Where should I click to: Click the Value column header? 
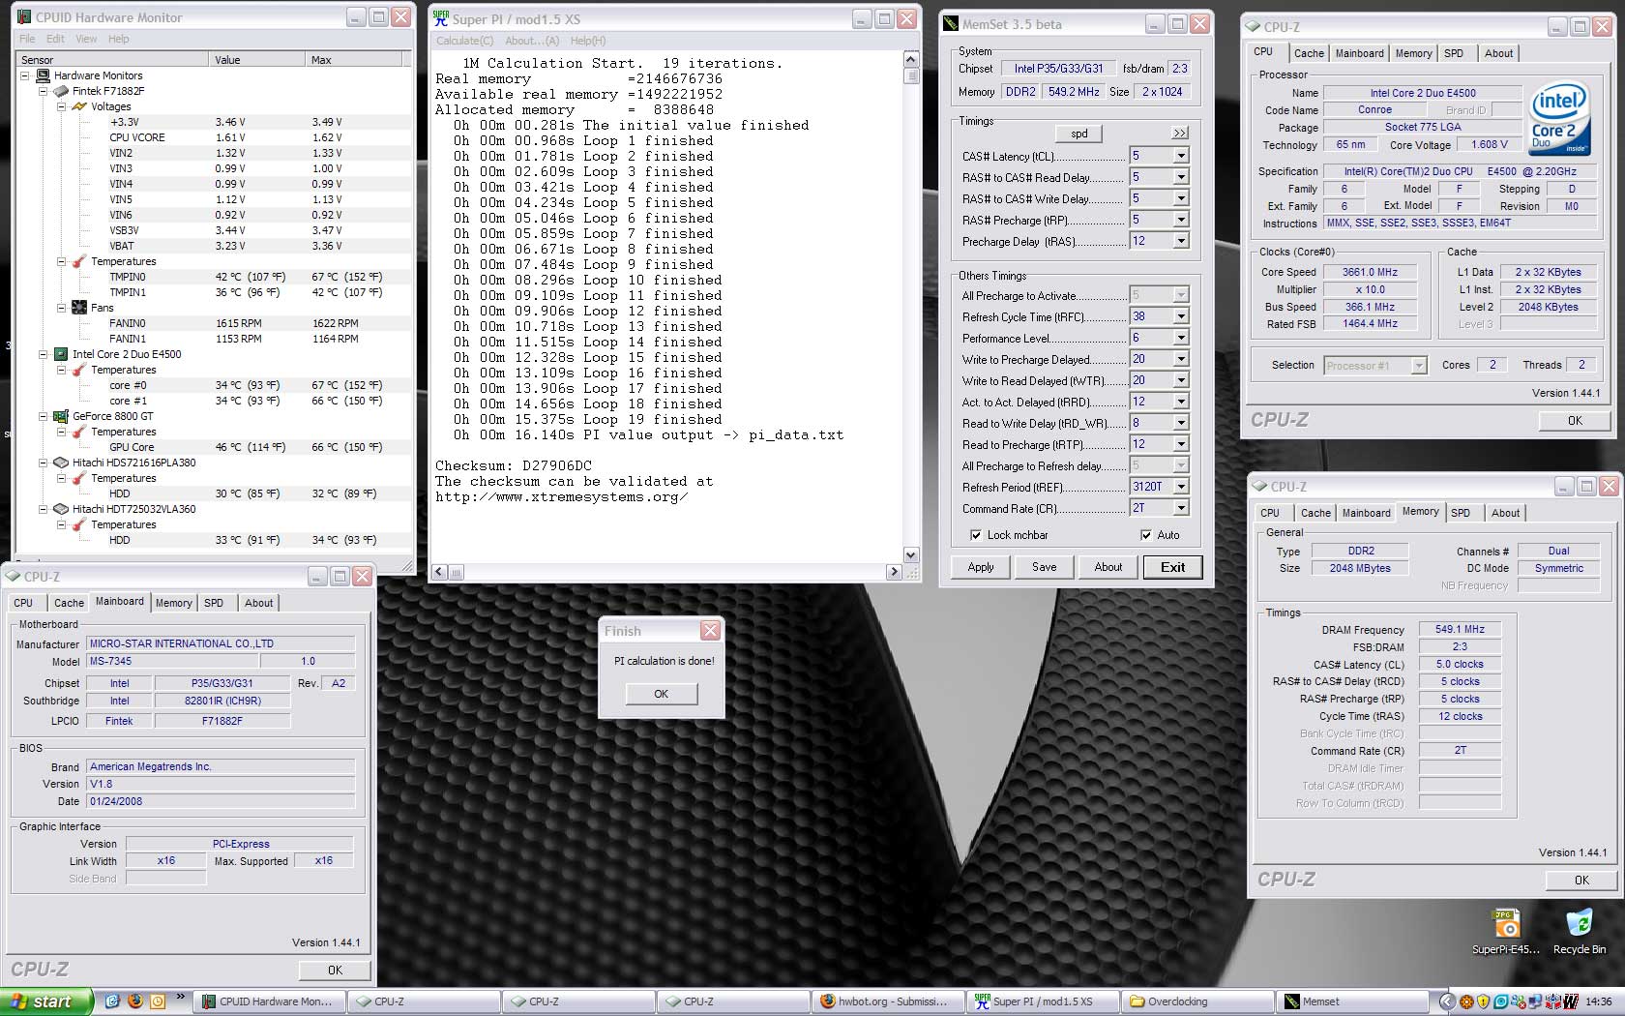[x=257, y=60]
